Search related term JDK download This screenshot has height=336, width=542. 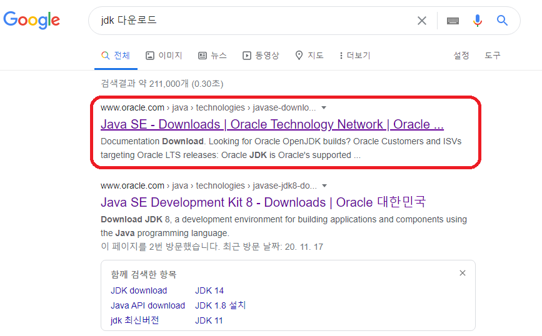click(139, 291)
